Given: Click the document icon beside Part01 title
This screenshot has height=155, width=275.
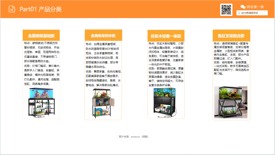Looking at the screenshot, I should point(12,9).
